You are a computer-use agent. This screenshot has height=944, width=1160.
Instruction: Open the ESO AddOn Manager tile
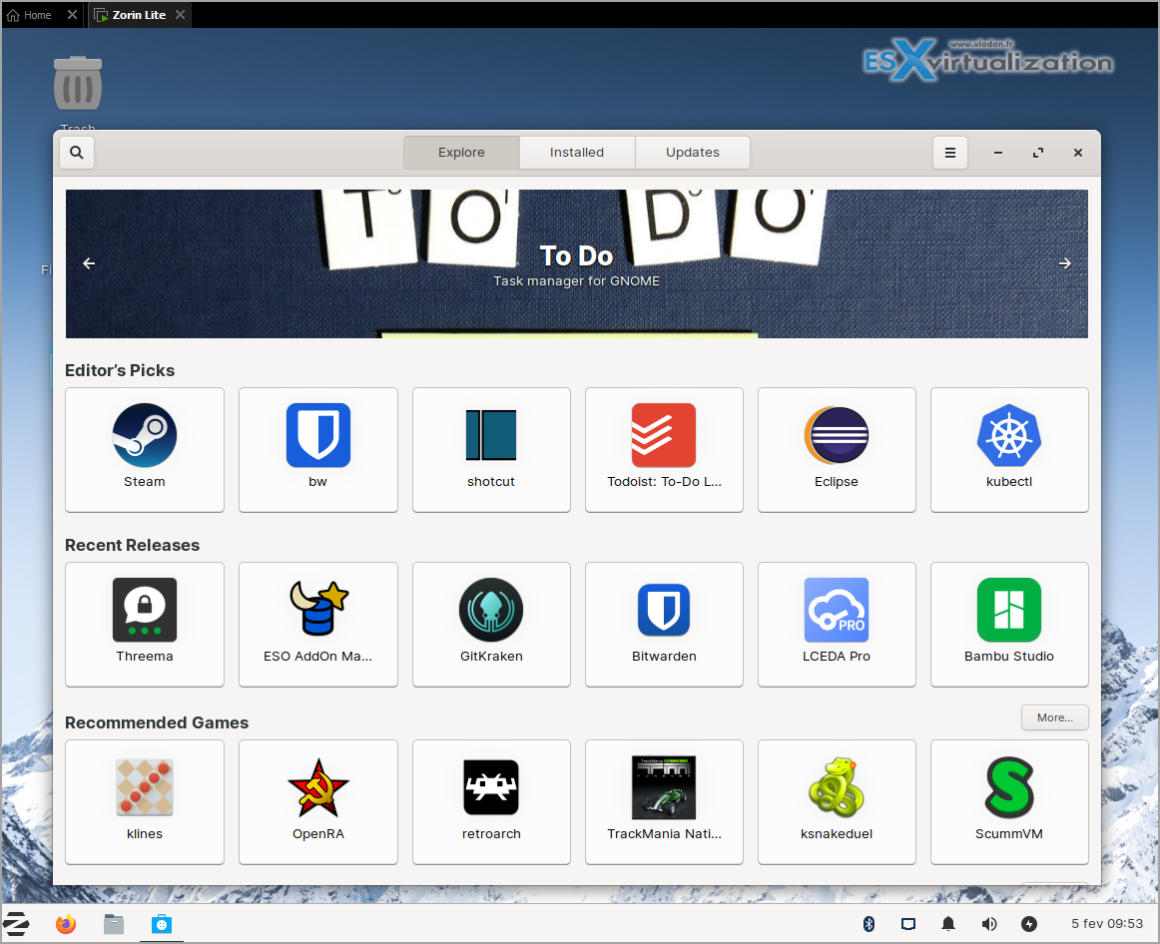click(318, 624)
